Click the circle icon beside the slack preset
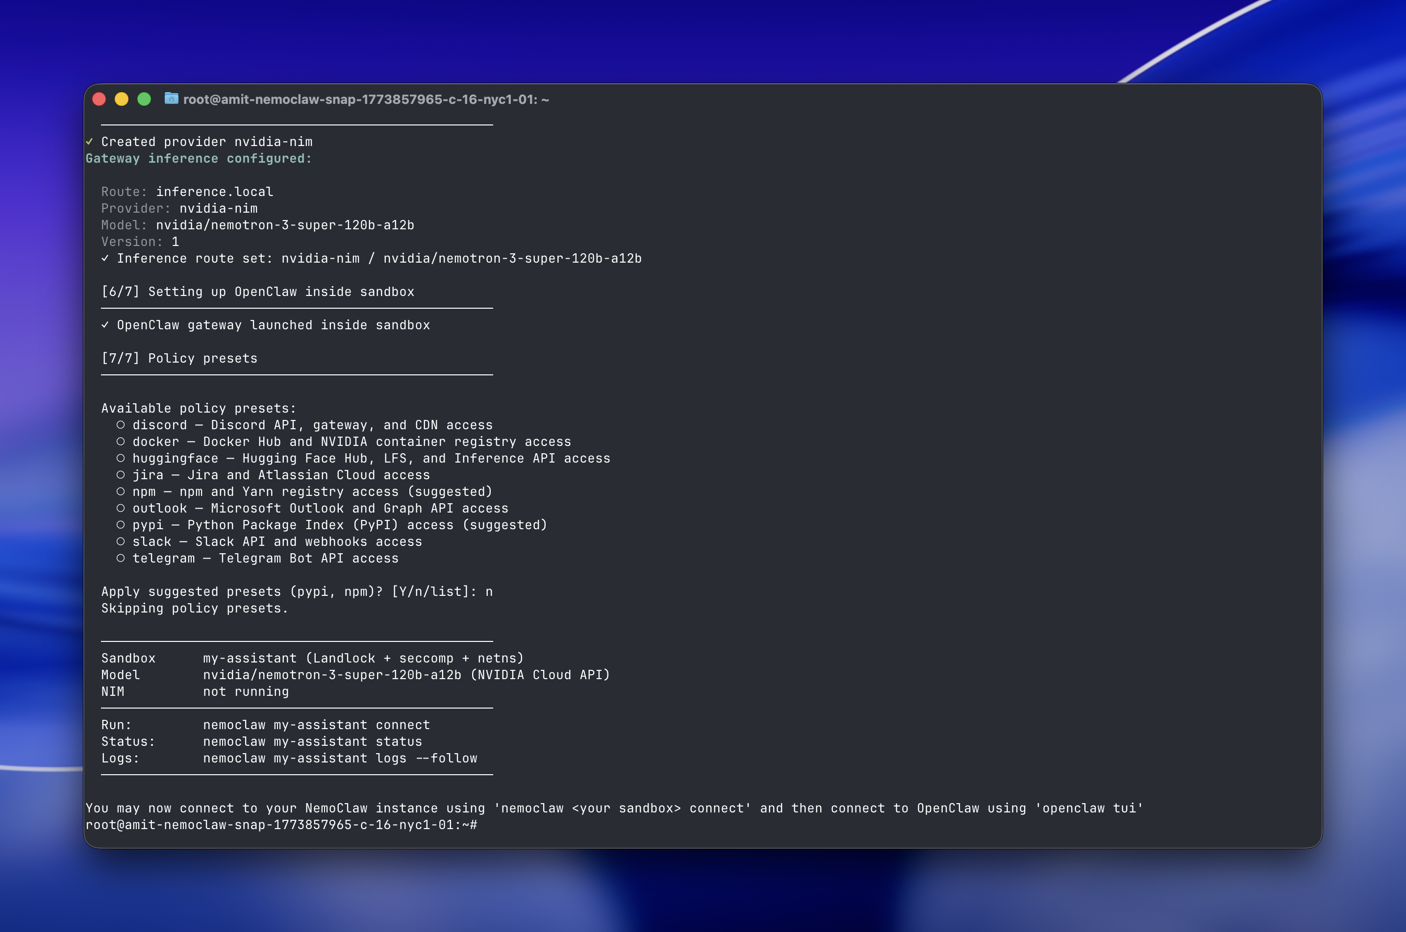The height and width of the screenshot is (932, 1406). [x=121, y=541]
